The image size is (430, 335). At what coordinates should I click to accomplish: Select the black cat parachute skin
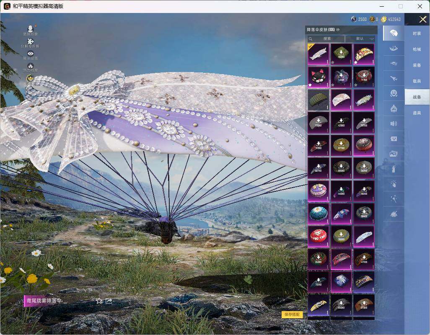click(x=318, y=77)
